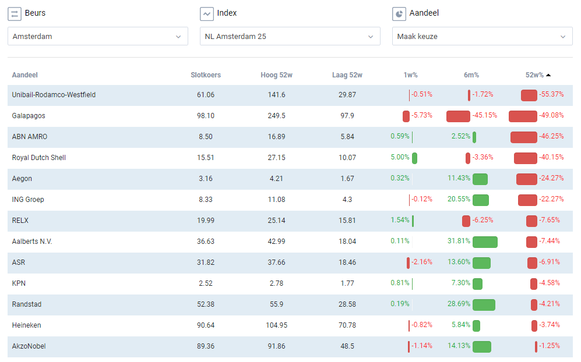Image resolution: width=581 pixels, height=362 pixels.
Task: Open the NL Amsterdam 25 index dropdown
Action: coord(290,36)
